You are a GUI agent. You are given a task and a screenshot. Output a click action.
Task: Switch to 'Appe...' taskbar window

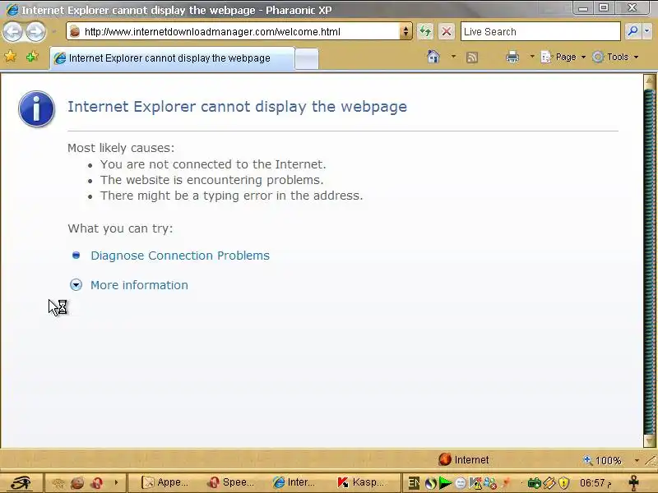(x=165, y=482)
